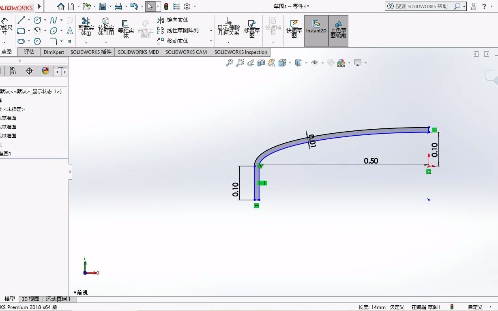Click Display/Delete Relations
Viewport: 498px width, 311px height.
pyautogui.click(x=229, y=28)
